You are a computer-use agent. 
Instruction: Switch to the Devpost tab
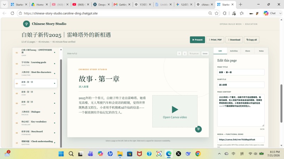click(102, 5)
